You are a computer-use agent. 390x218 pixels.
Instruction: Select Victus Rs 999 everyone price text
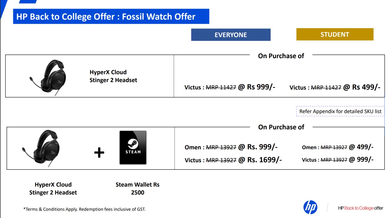click(x=230, y=87)
